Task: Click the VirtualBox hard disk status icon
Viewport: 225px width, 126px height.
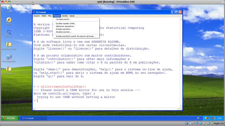Action: click(x=187, y=123)
